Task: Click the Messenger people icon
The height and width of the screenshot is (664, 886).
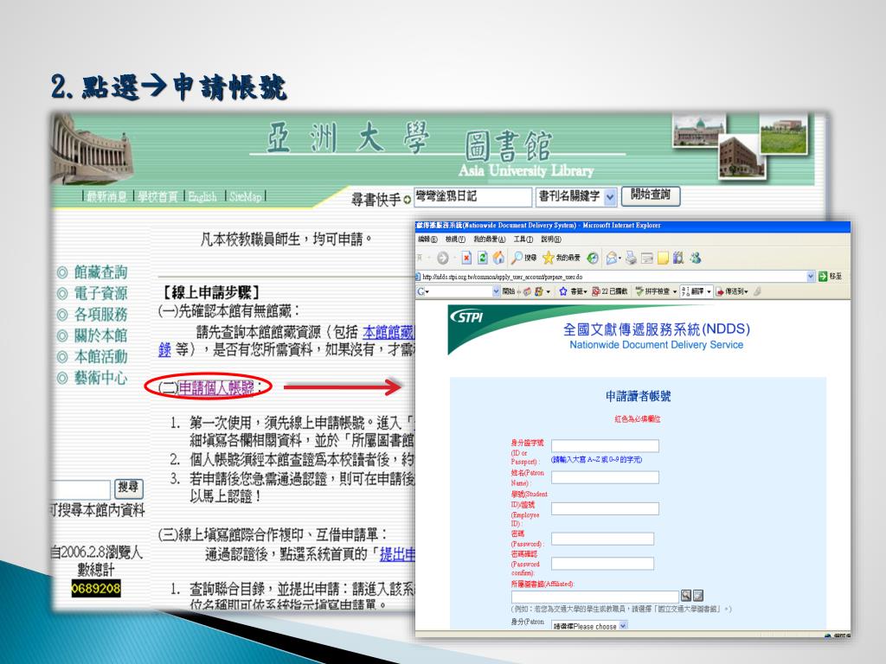Action: tap(695, 258)
